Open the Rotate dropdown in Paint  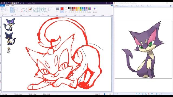(x=17, y=12)
